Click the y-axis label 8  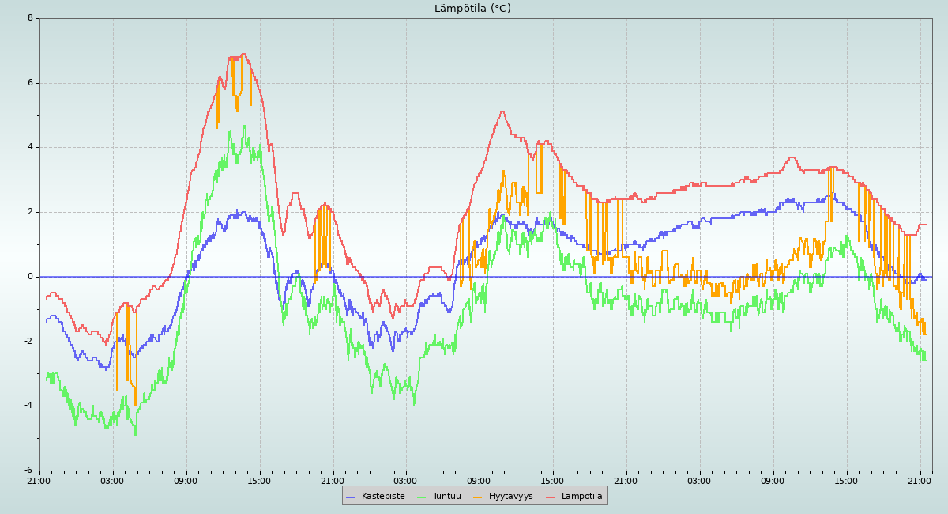(30, 18)
